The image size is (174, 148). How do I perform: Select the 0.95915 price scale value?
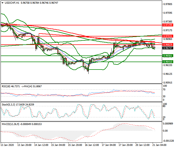click(168, 83)
